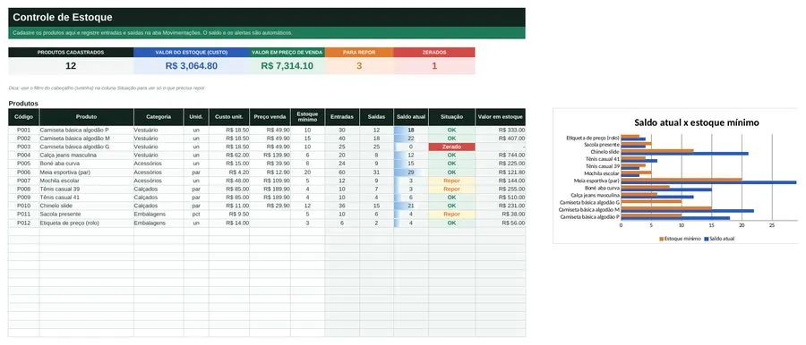Select the Para Repor count card
Image resolution: width=806 pixels, height=345 pixels.
tap(359, 61)
